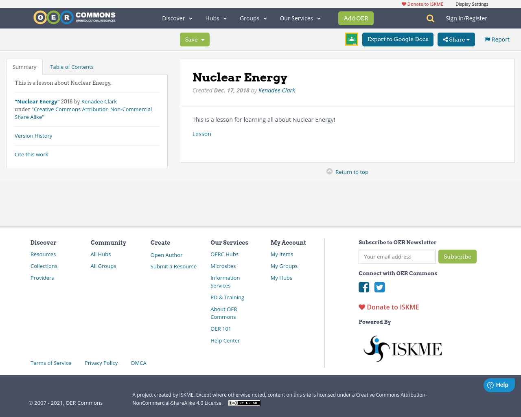The image size is (521, 417).
Task: Select the Summary tab
Action: pyautogui.click(x=24, y=66)
